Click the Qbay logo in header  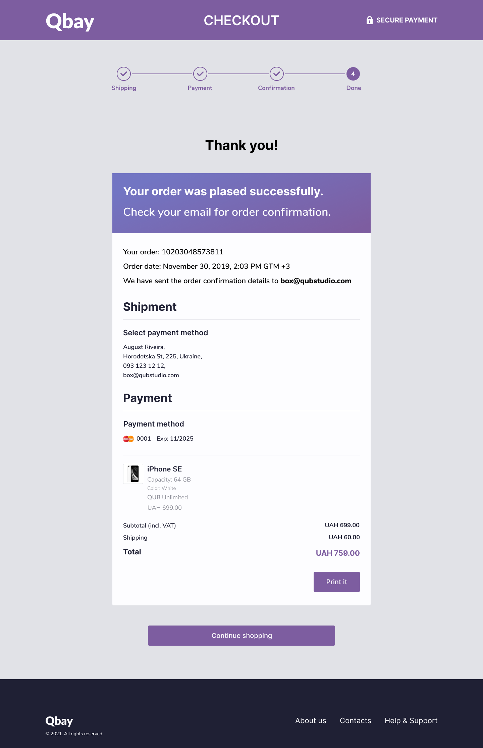70,22
